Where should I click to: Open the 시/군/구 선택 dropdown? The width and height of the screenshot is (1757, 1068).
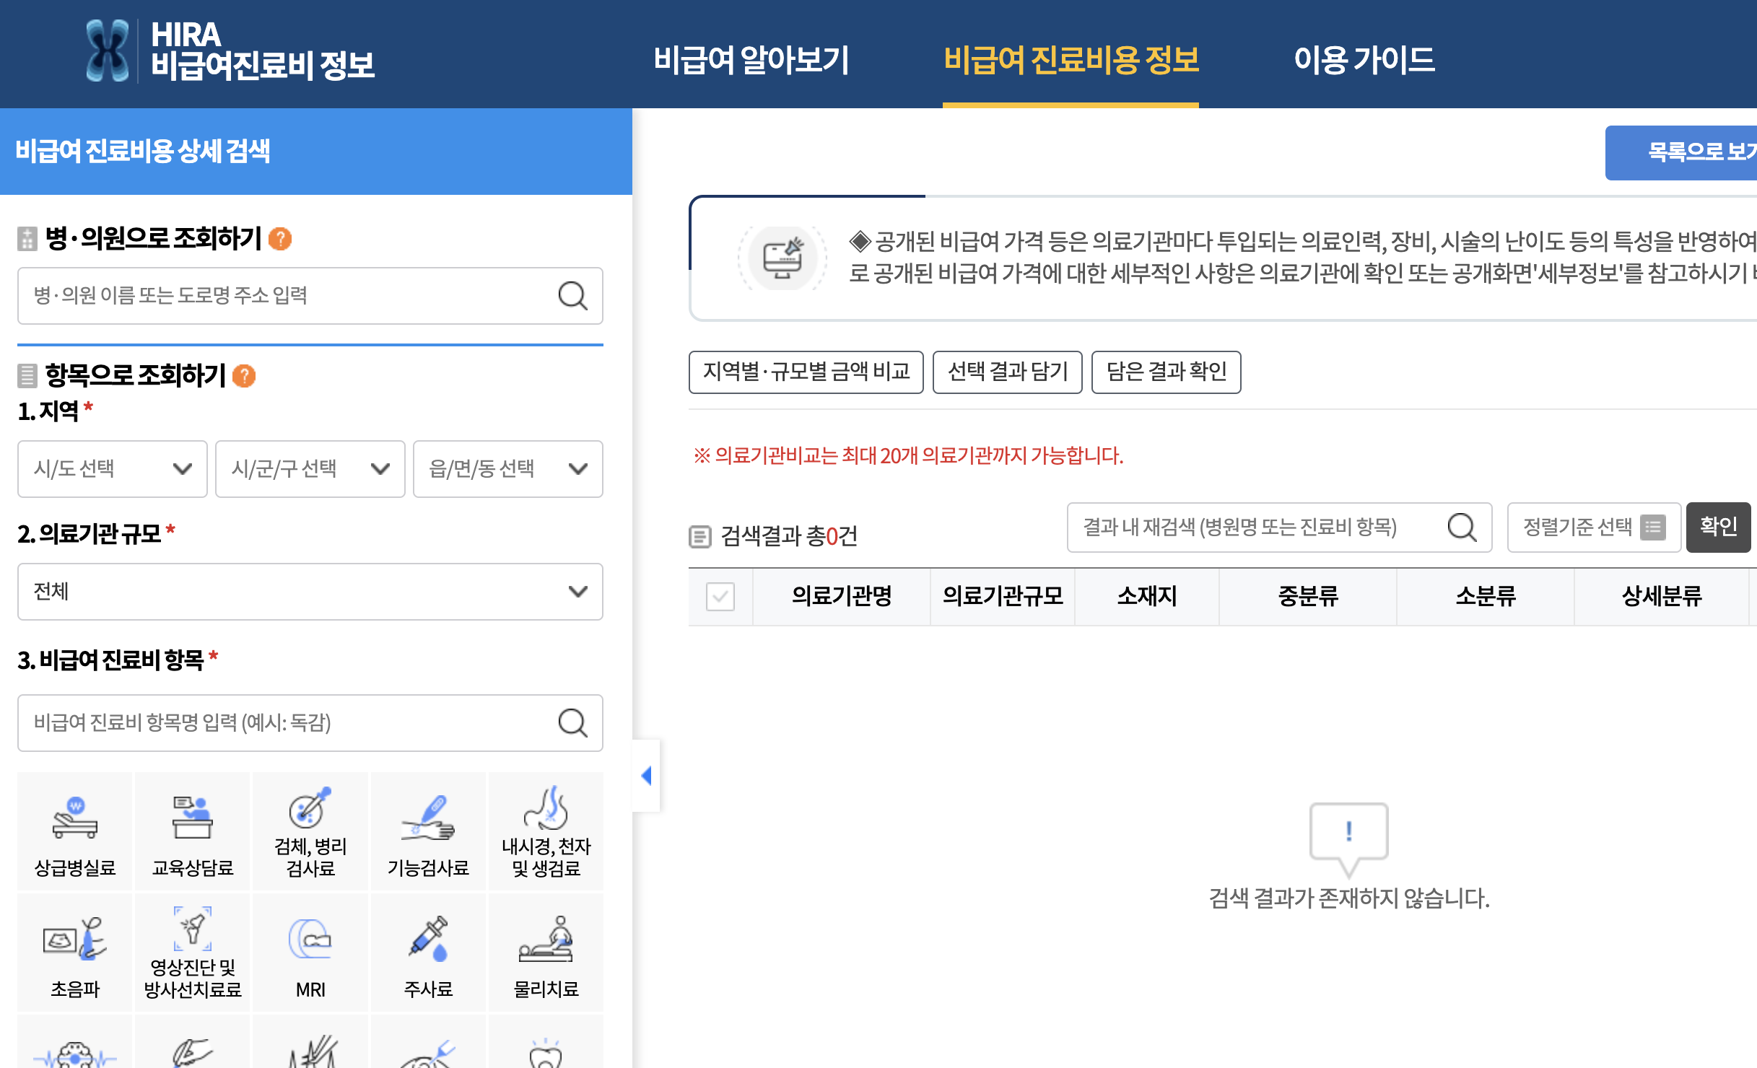[310, 469]
